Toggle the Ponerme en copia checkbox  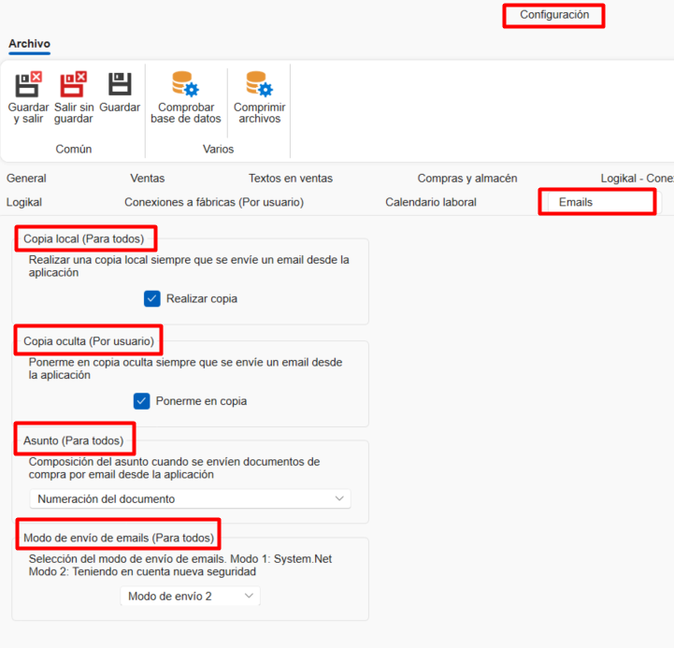tap(141, 401)
